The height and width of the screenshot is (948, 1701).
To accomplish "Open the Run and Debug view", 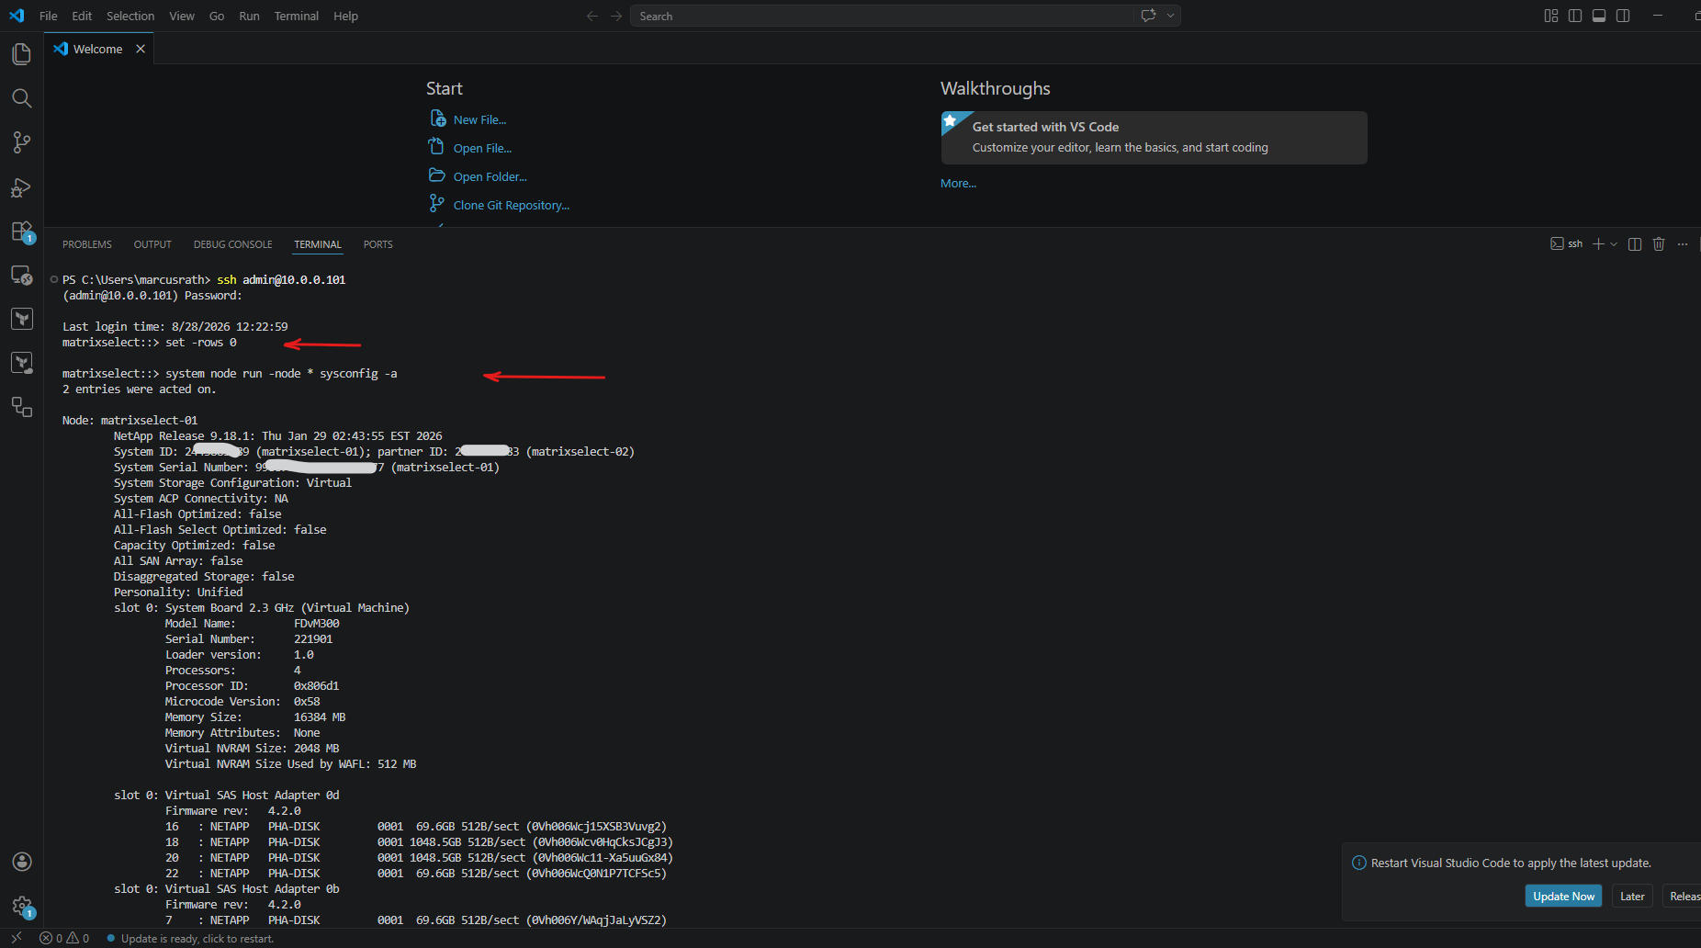I will tap(21, 187).
